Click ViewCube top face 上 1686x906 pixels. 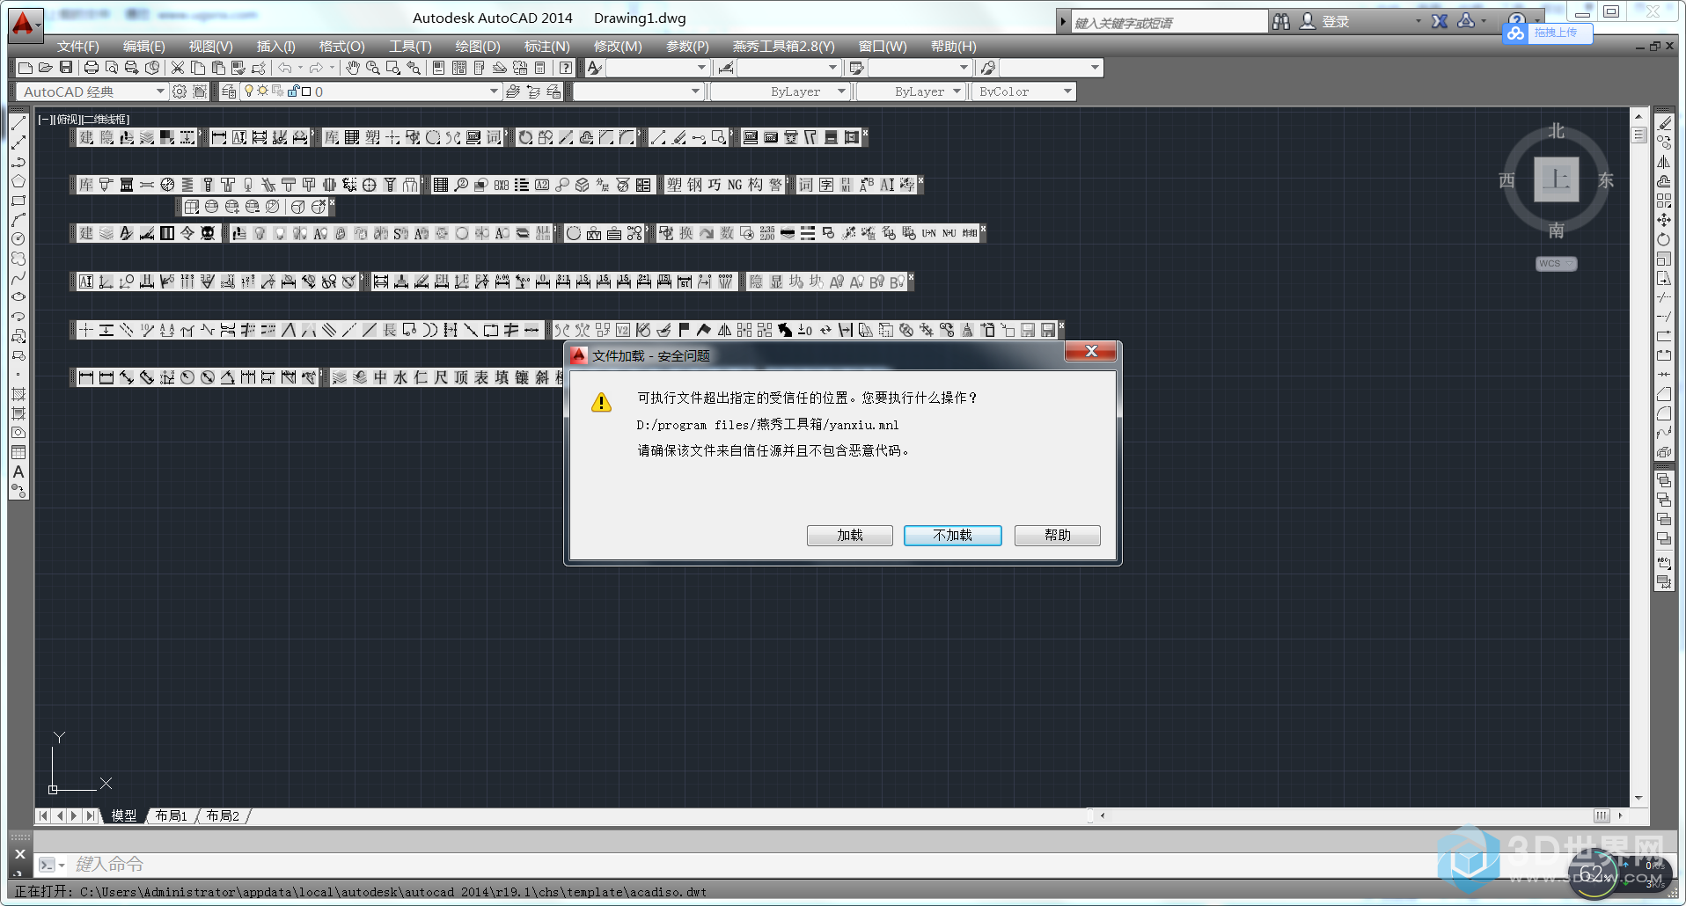coord(1556,179)
